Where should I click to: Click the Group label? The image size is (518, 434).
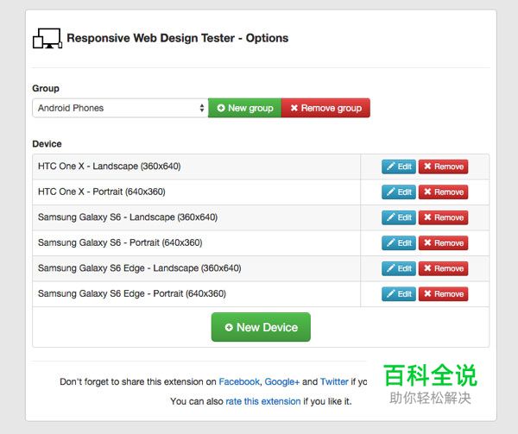tap(46, 89)
